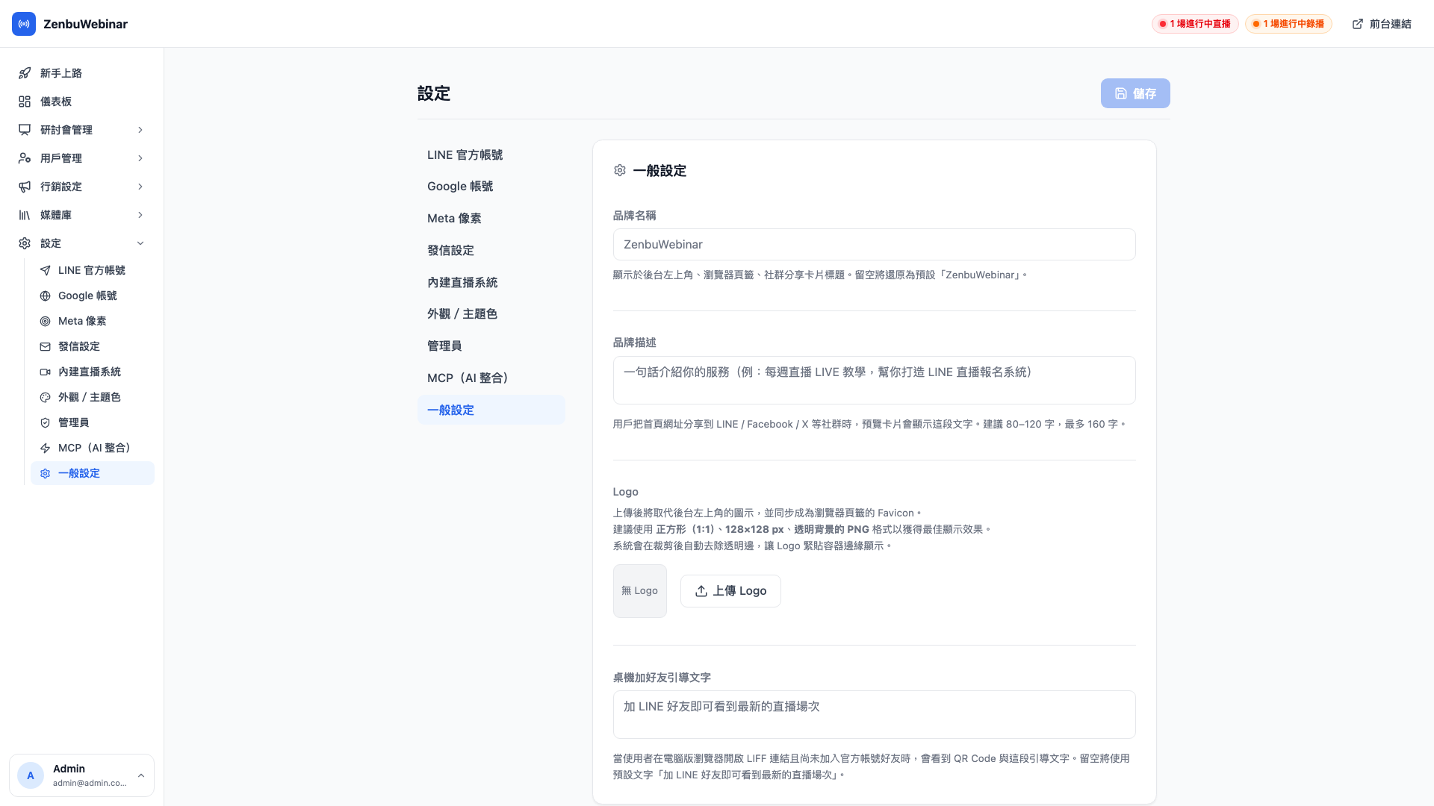Viewport: 1434px width, 806px height.
Task: Click the palette icon for 外觀 / 主題色
Action: click(46, 397)
